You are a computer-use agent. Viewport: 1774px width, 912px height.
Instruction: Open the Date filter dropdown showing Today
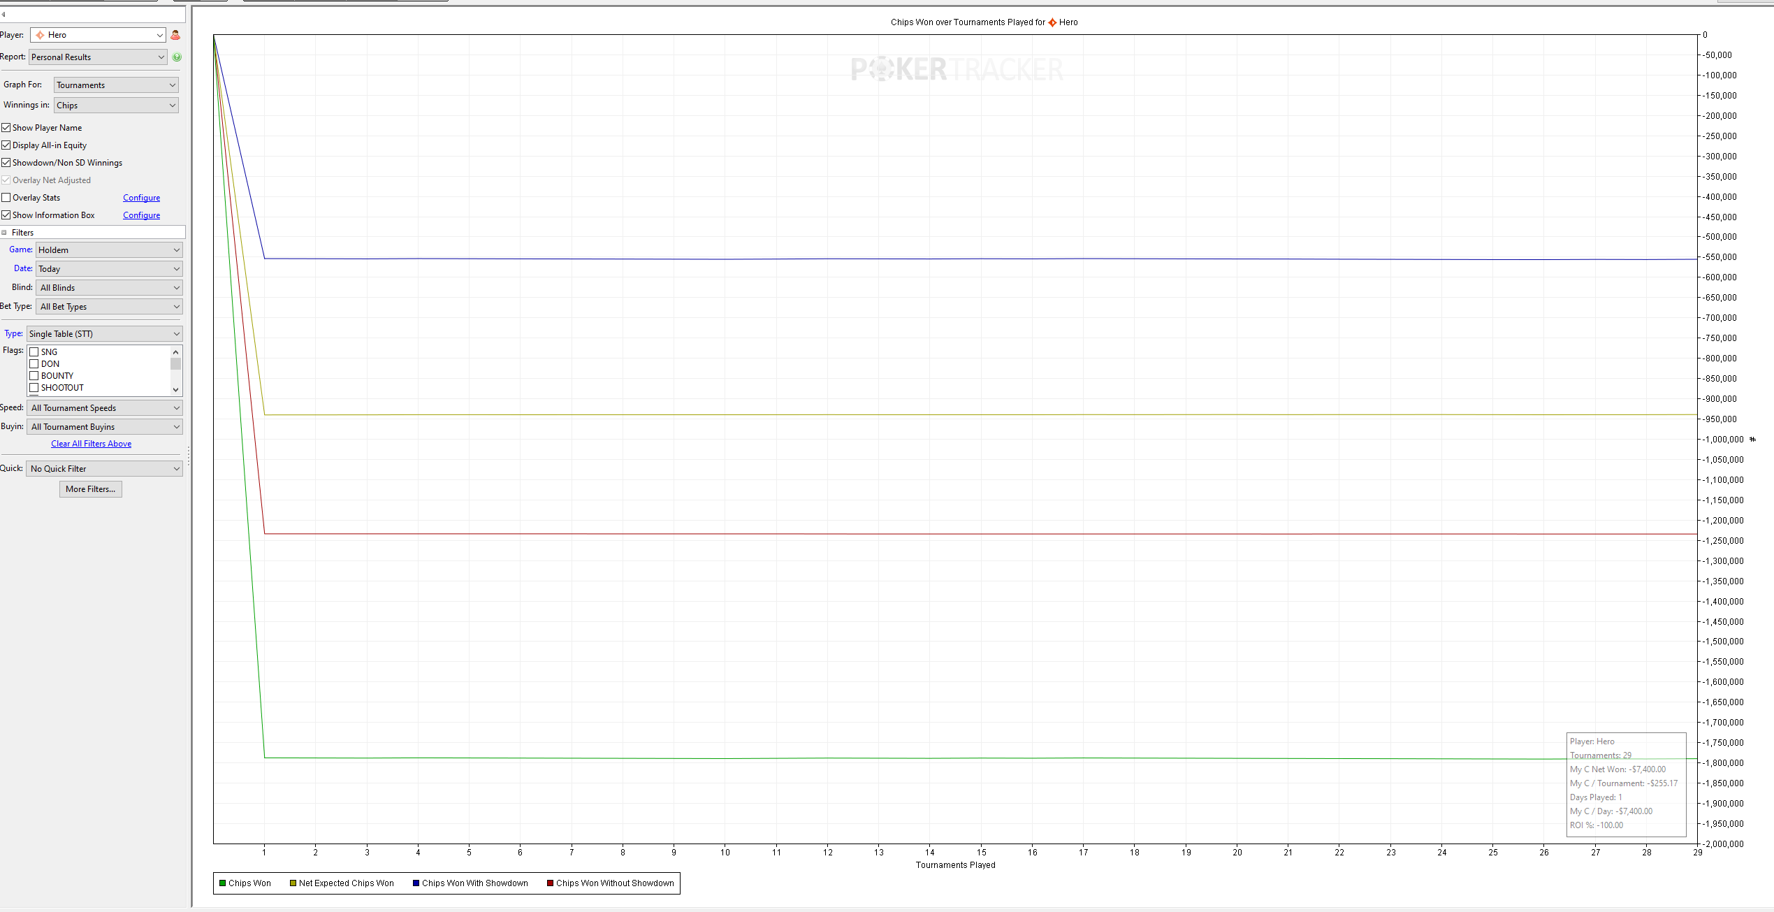point(109,269)
